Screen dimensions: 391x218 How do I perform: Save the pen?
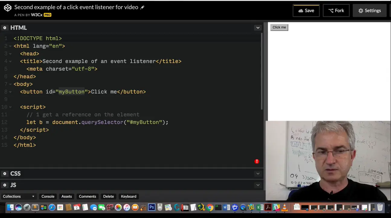click(306, 11)
